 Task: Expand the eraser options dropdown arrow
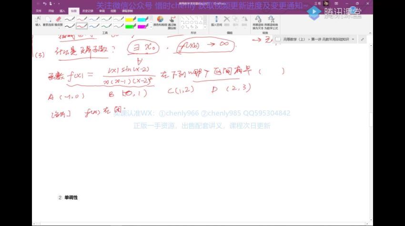click(x=59, y=28)
